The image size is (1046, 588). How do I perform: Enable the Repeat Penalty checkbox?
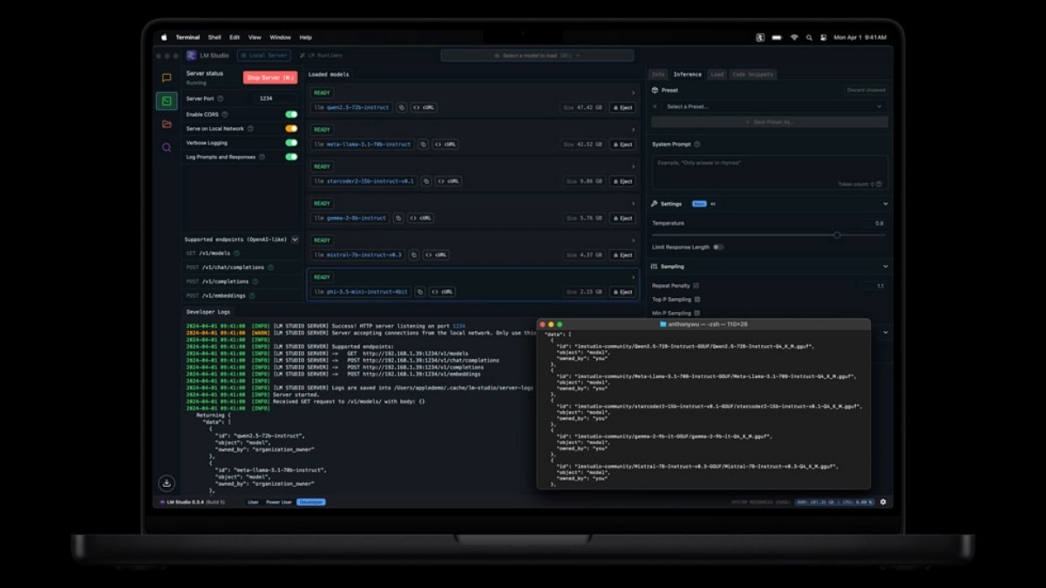tap(696, 285)
